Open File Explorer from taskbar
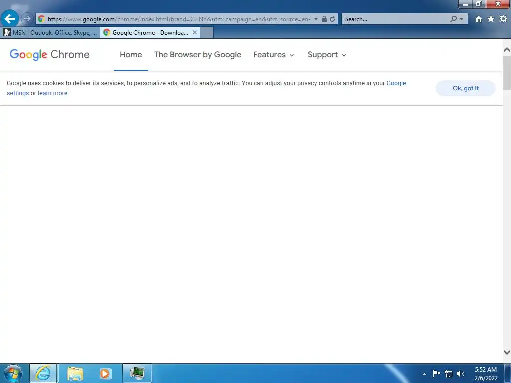This screenshot has width=511, height=383. [x=75, y=373]
